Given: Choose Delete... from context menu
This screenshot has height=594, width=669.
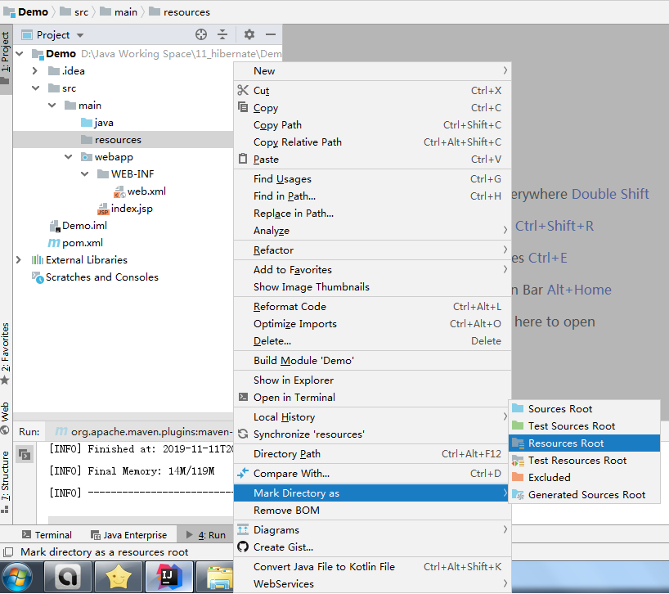Looking at the screenshot, I should pyautogui.click(x=372, y=341).
